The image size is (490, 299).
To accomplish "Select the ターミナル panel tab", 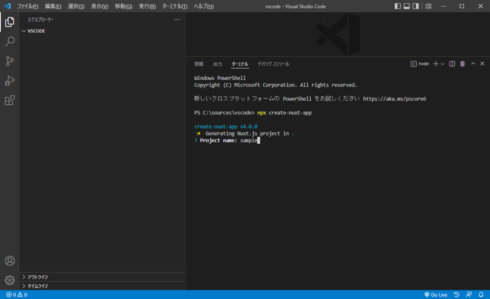I will point(240,64).
